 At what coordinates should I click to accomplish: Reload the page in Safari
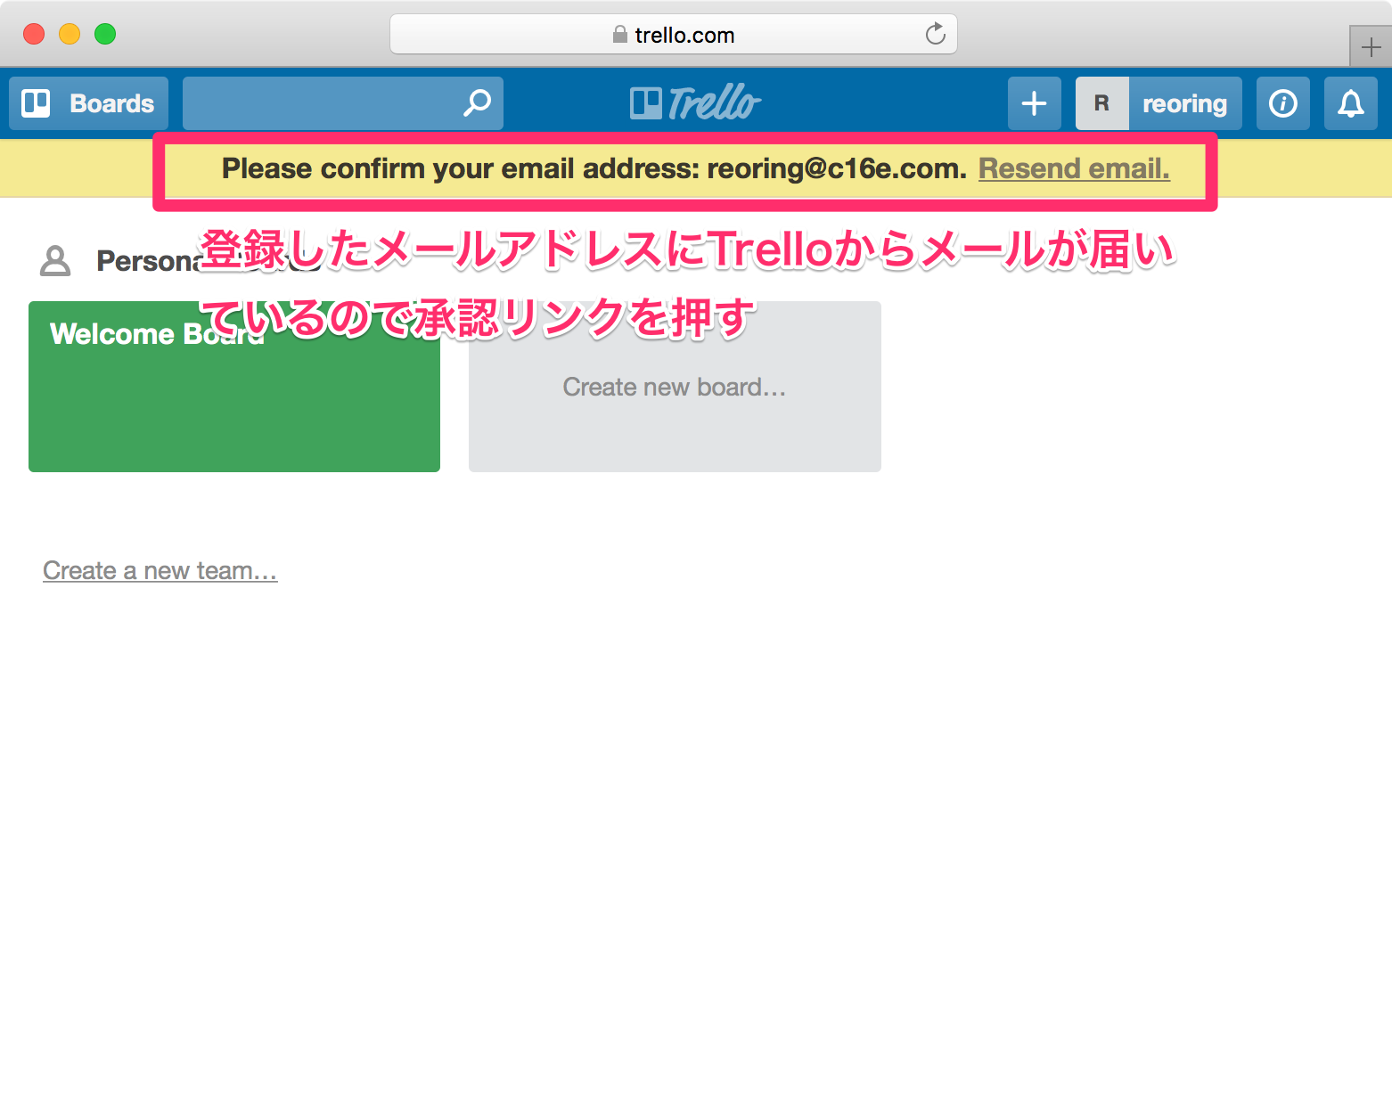(935, 35)
